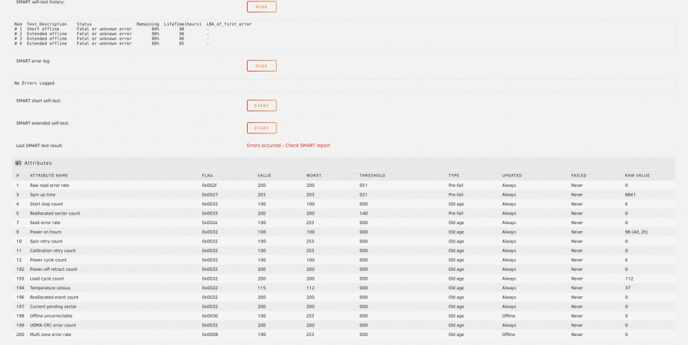This screenshot has width=688, height=345.
Task: Click raw value '8841' for Spin up time
Action: click(x=630, y=194)
